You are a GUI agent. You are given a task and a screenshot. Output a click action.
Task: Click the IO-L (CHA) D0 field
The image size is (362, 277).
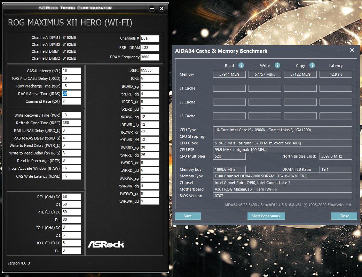[x=72, y=227]
